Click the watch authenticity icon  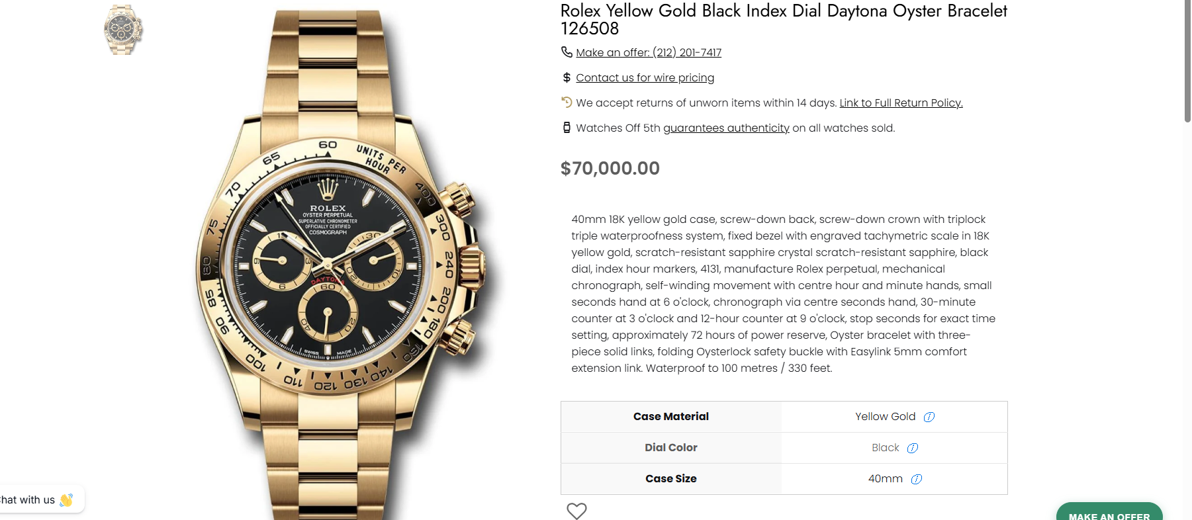(567, 127)
